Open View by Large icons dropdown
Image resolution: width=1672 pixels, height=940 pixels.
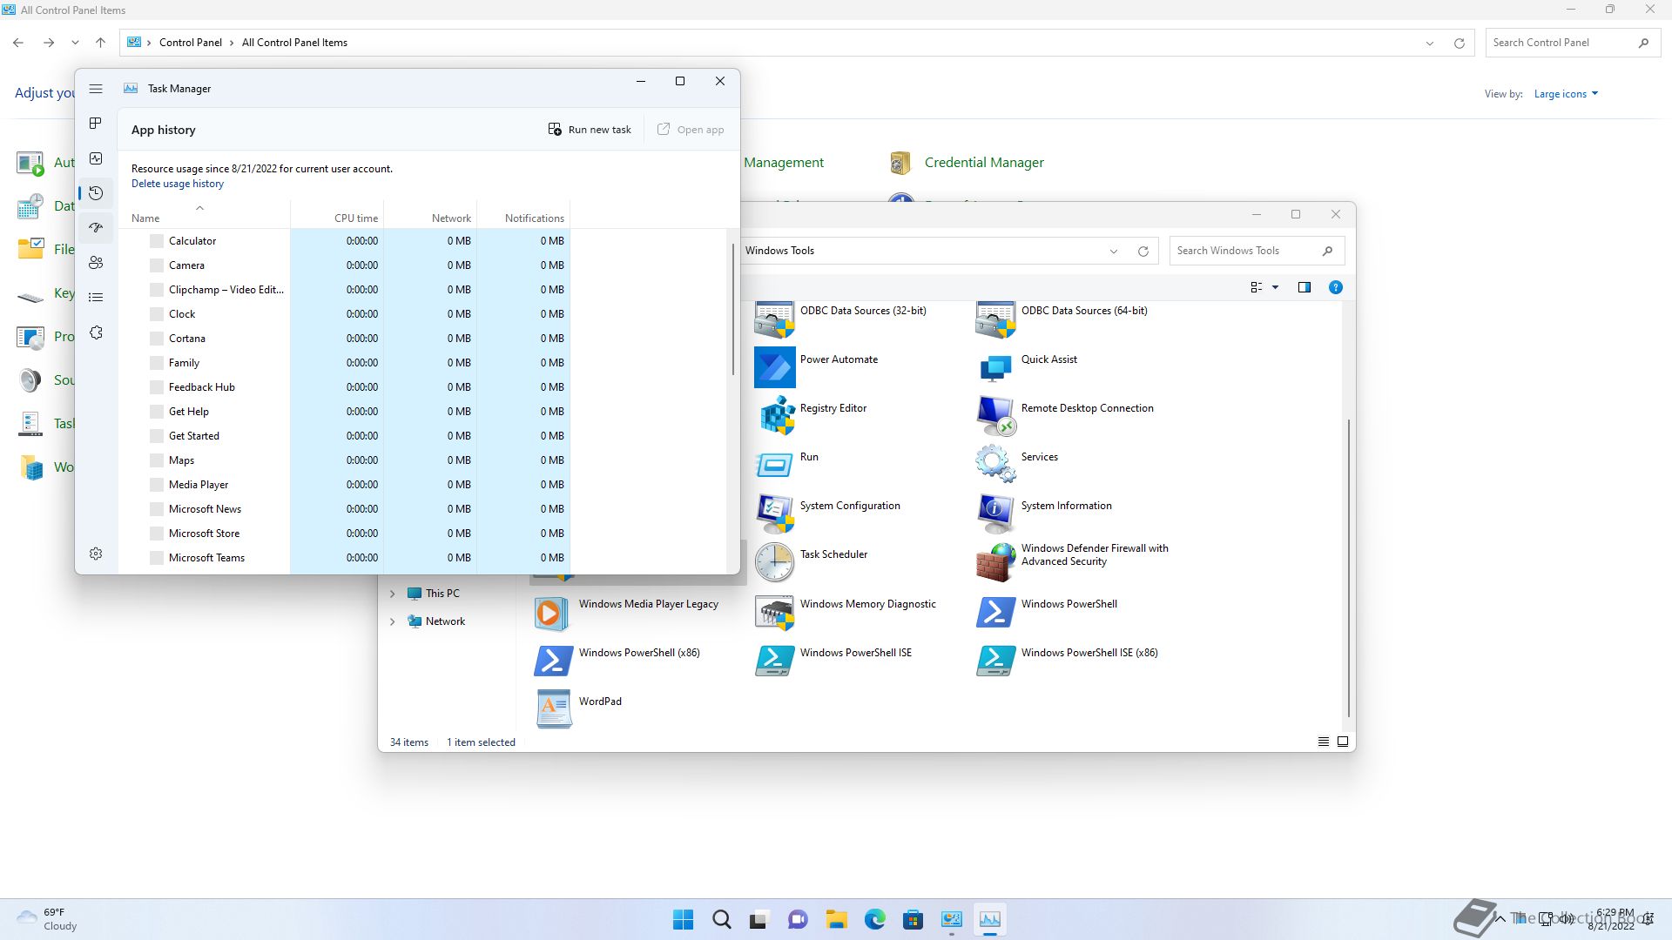(x=1566, y=94)
